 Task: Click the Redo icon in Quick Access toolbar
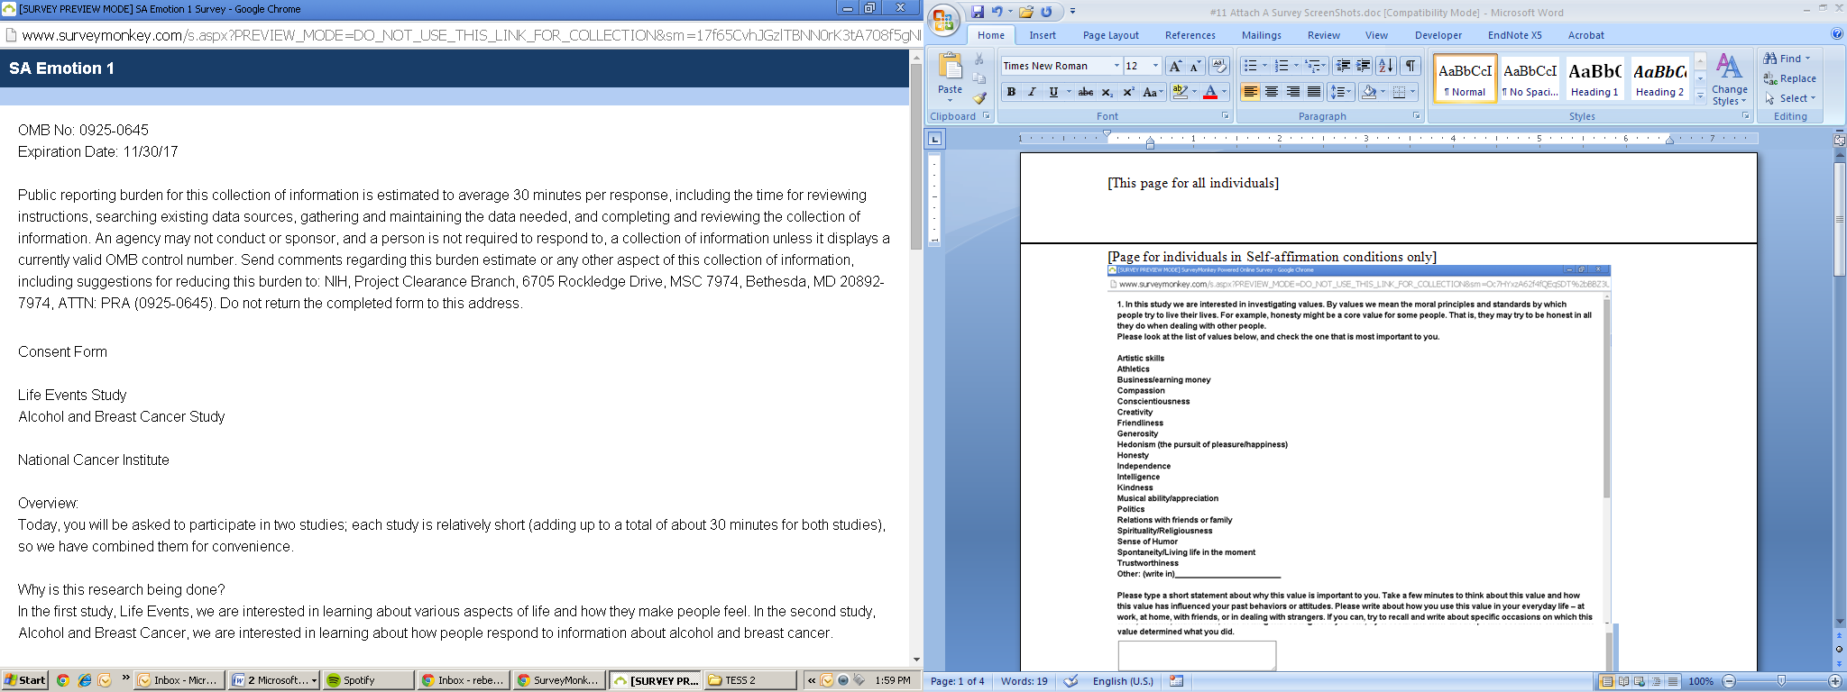[x=1046, y=12]
